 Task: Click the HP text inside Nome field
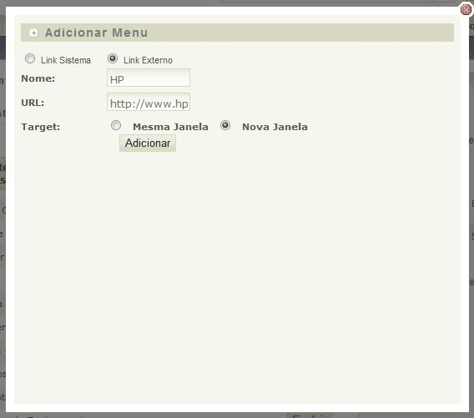click(117, 80)
